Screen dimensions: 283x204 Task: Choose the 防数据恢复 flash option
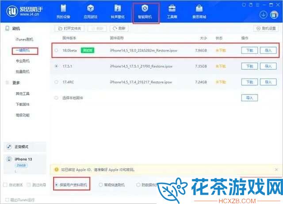(x=147, y=185)
